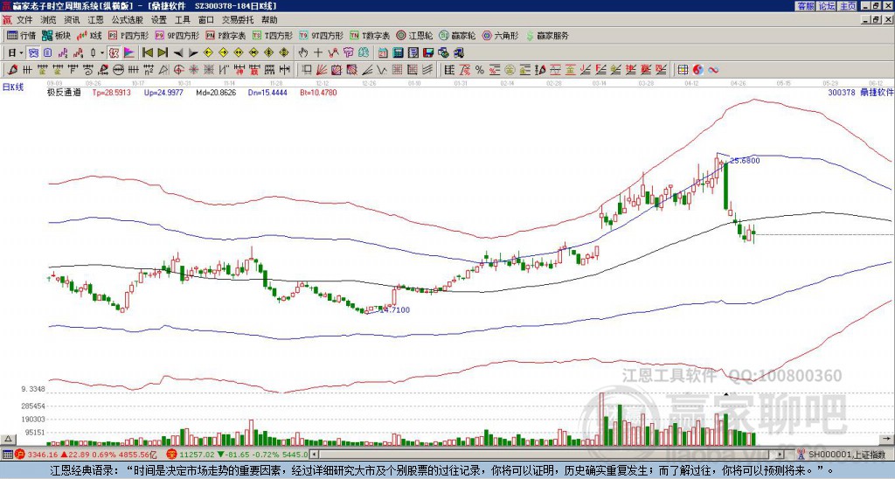This screenshot has width=895, height=479.
Task: Open the 江恩 menu
Action: point(95,20)
